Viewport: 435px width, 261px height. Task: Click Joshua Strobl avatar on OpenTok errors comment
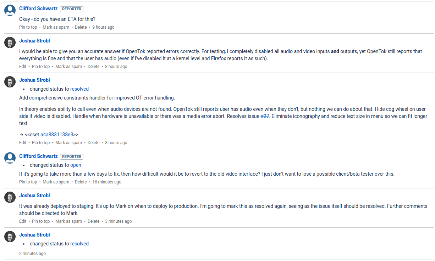point(10,42)
